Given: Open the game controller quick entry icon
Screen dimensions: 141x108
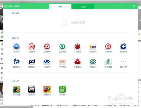Looking at the screenshot, I should click(32, 89).
